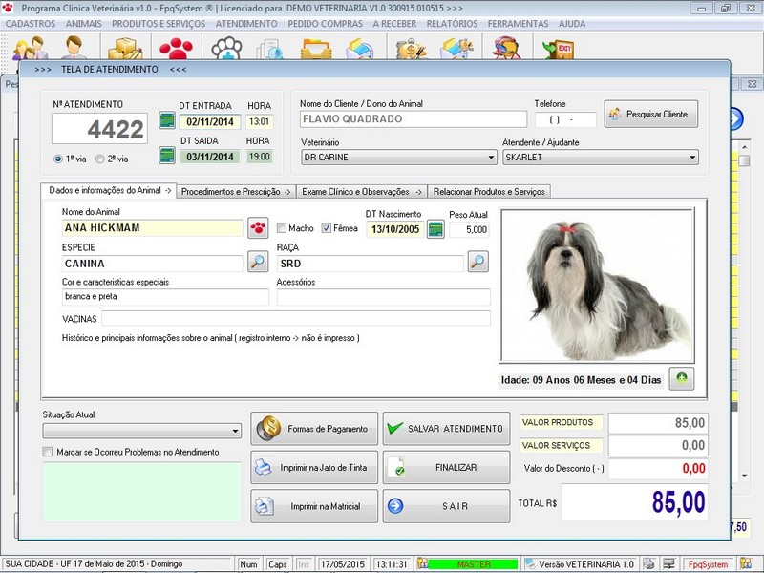Search breed with RAÇA magnifier icon
Screen dimensions: 764x573
[x=477, y=263]
